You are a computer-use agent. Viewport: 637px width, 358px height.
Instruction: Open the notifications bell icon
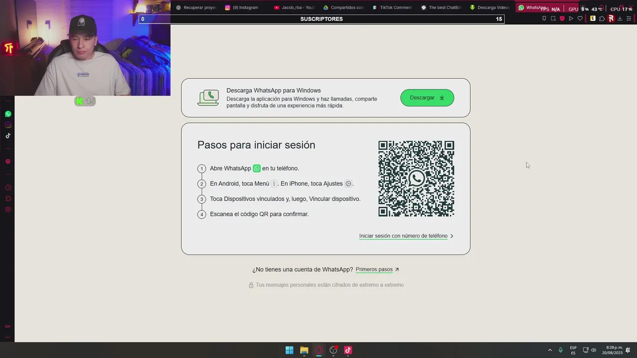coord(628,350)
